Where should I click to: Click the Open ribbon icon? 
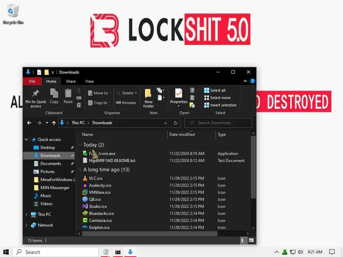(193, 90)
